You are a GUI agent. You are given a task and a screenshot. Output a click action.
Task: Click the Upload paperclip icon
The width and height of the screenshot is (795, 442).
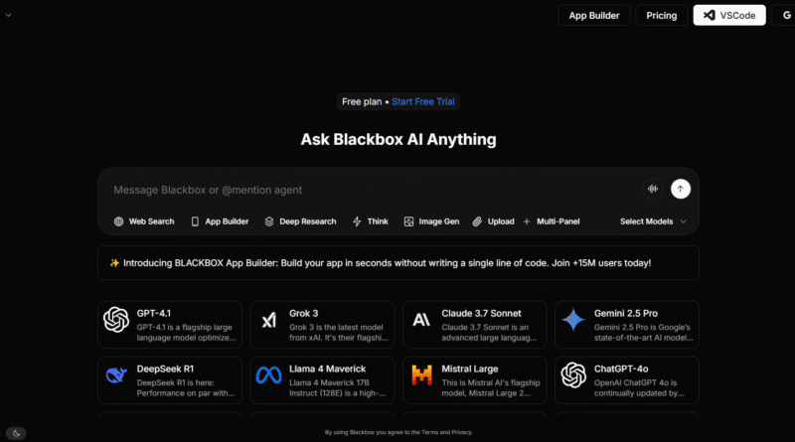(478, 221)
